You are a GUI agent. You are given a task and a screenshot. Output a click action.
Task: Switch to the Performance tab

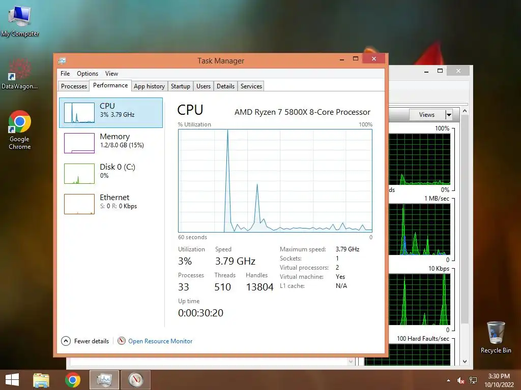tap(110, 85)
